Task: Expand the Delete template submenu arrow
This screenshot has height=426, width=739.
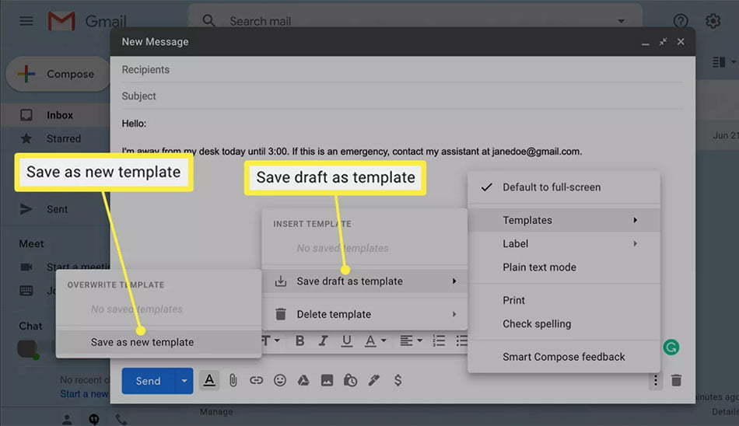Action: 454,314
